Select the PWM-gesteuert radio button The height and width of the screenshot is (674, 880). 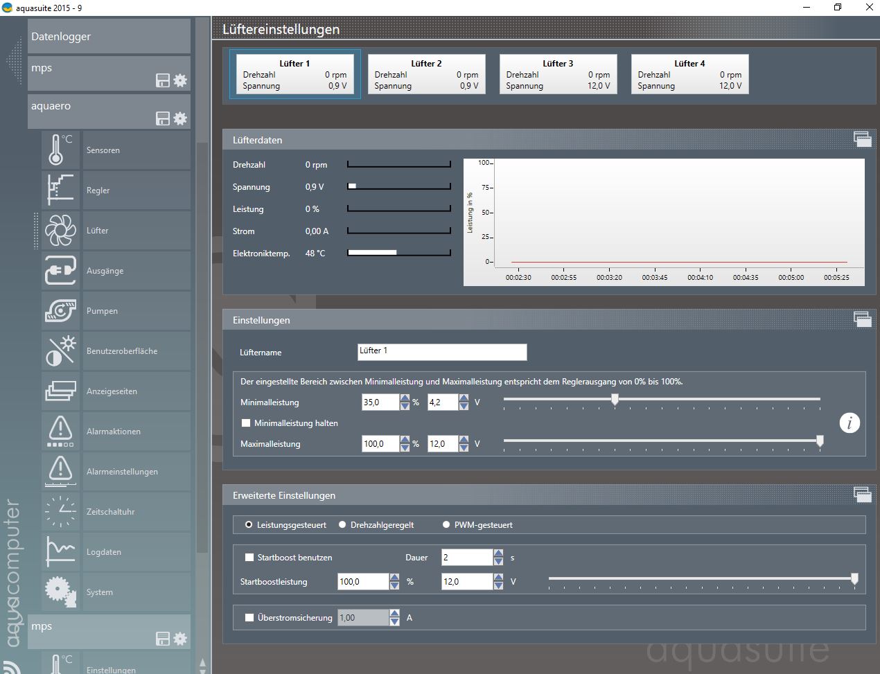pos(446,525)
